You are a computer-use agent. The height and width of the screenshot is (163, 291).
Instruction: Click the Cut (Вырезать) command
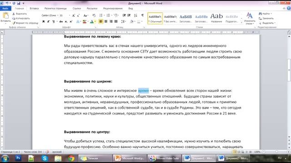[x=20, y=14]
